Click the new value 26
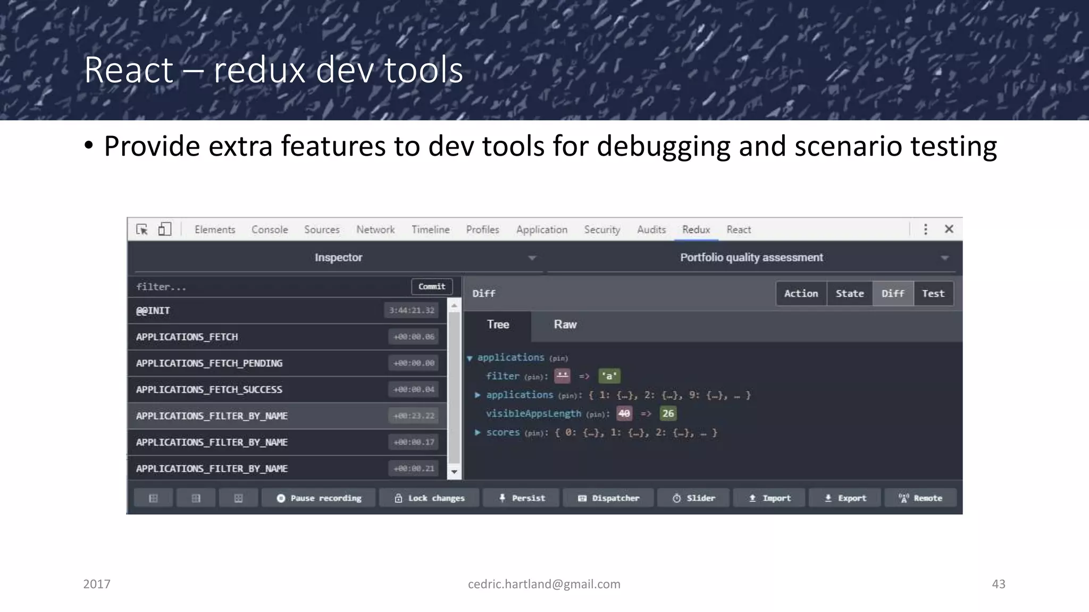The height and width of the screenshot is (612, 1089). 668,413
